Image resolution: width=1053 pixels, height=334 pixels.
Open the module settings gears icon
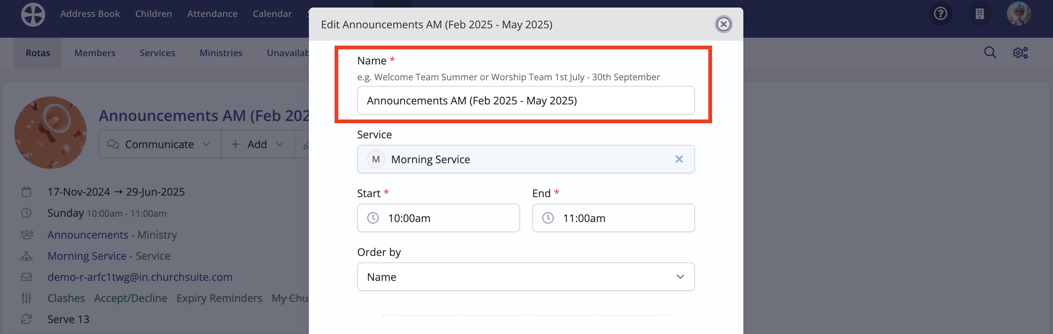pos(1020,53)
